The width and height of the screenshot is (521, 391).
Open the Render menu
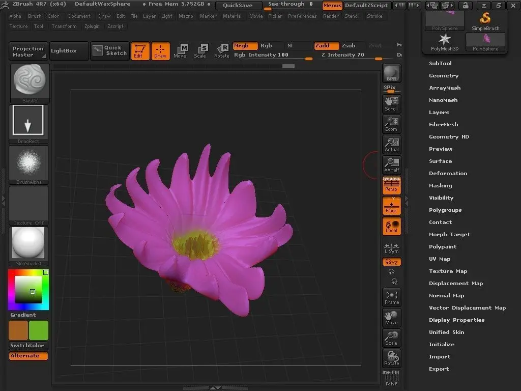coord(331,16)
